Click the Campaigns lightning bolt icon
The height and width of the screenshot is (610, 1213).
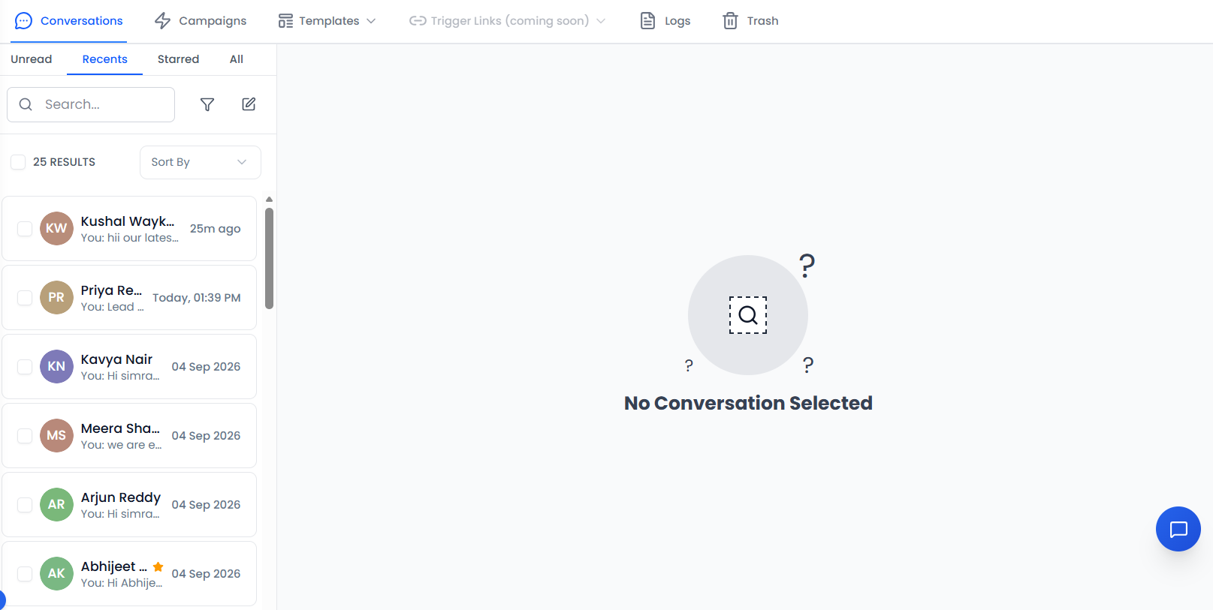[x=162, y=21]
